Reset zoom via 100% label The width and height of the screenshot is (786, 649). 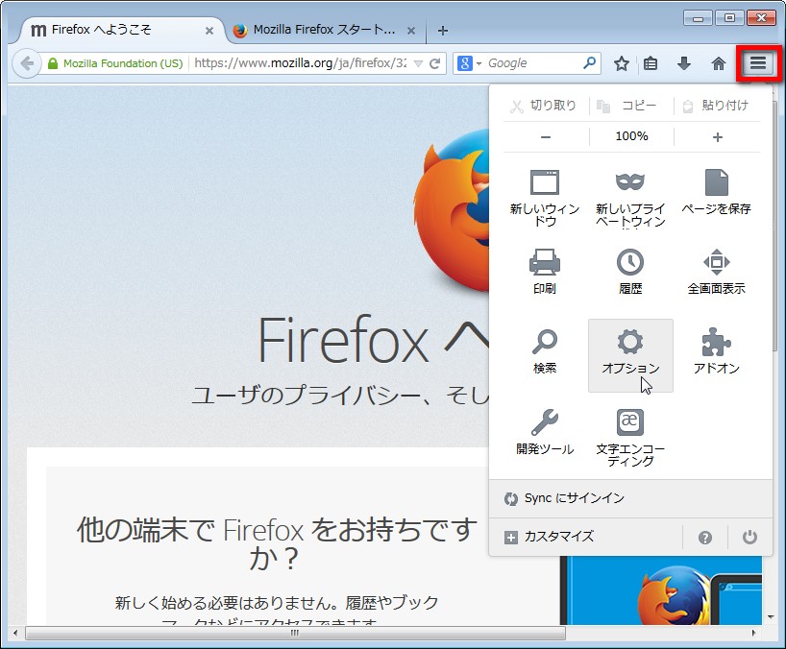(x=631, y=136)
